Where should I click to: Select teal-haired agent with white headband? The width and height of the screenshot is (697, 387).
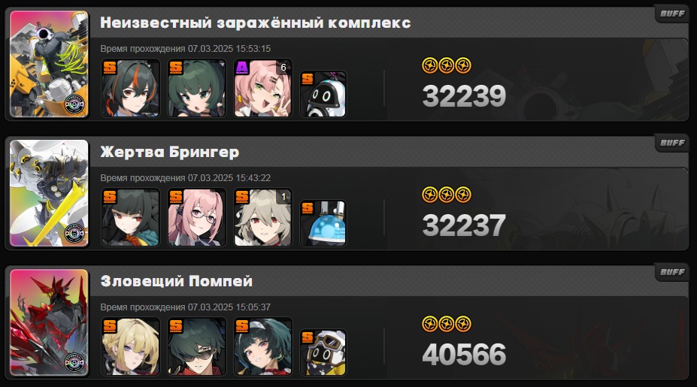point(263,346)
